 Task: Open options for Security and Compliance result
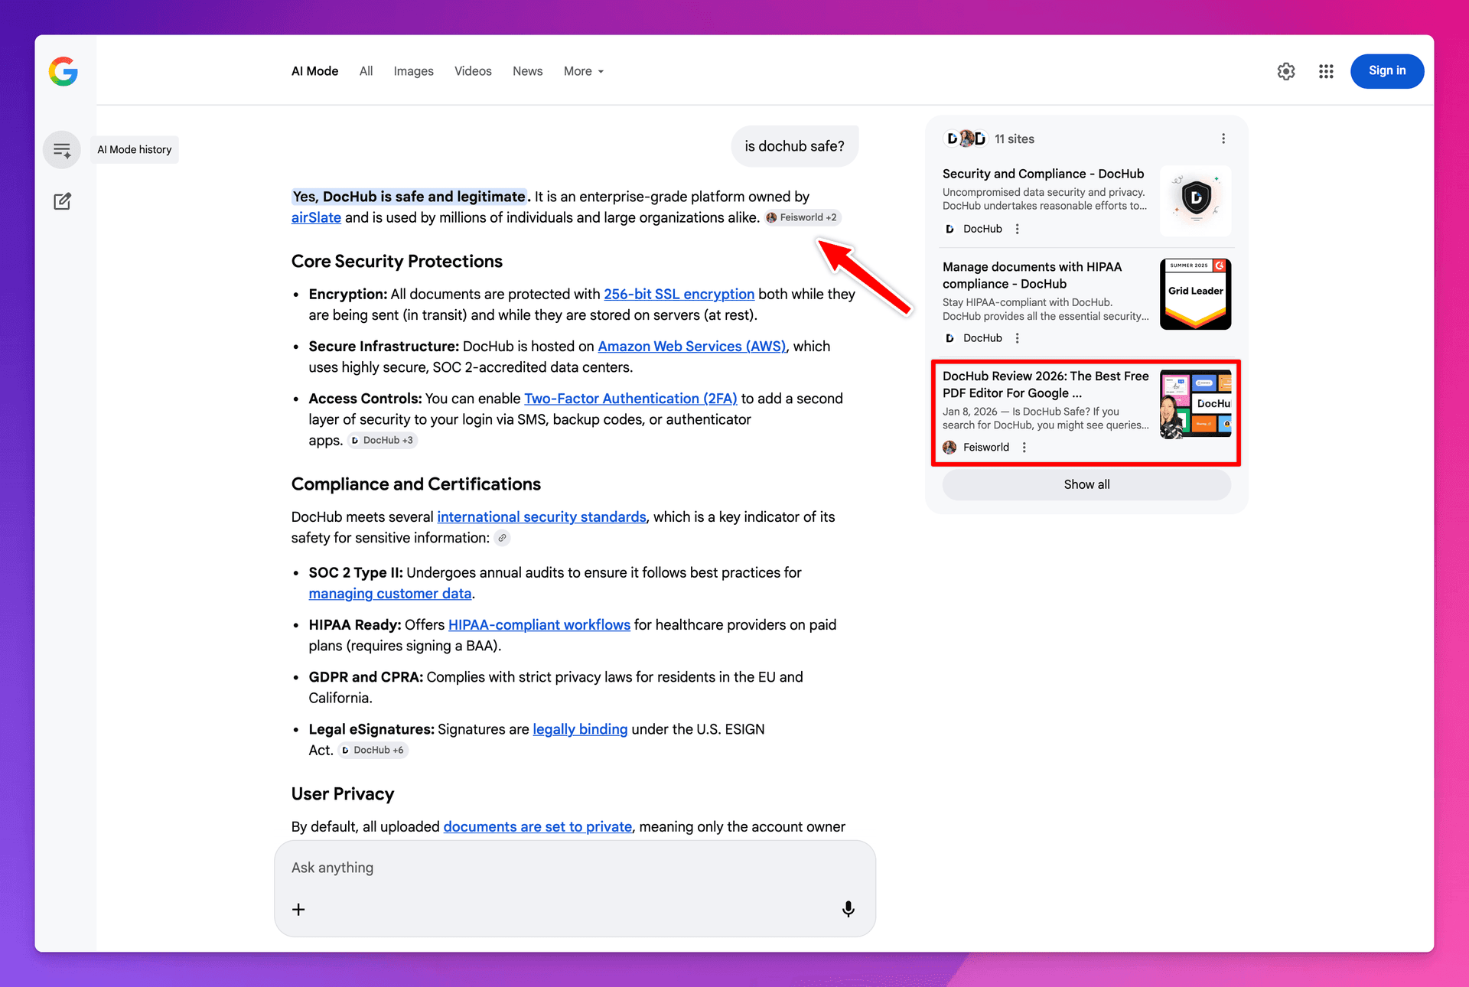pyautogui.click(x=1017, y=229)
